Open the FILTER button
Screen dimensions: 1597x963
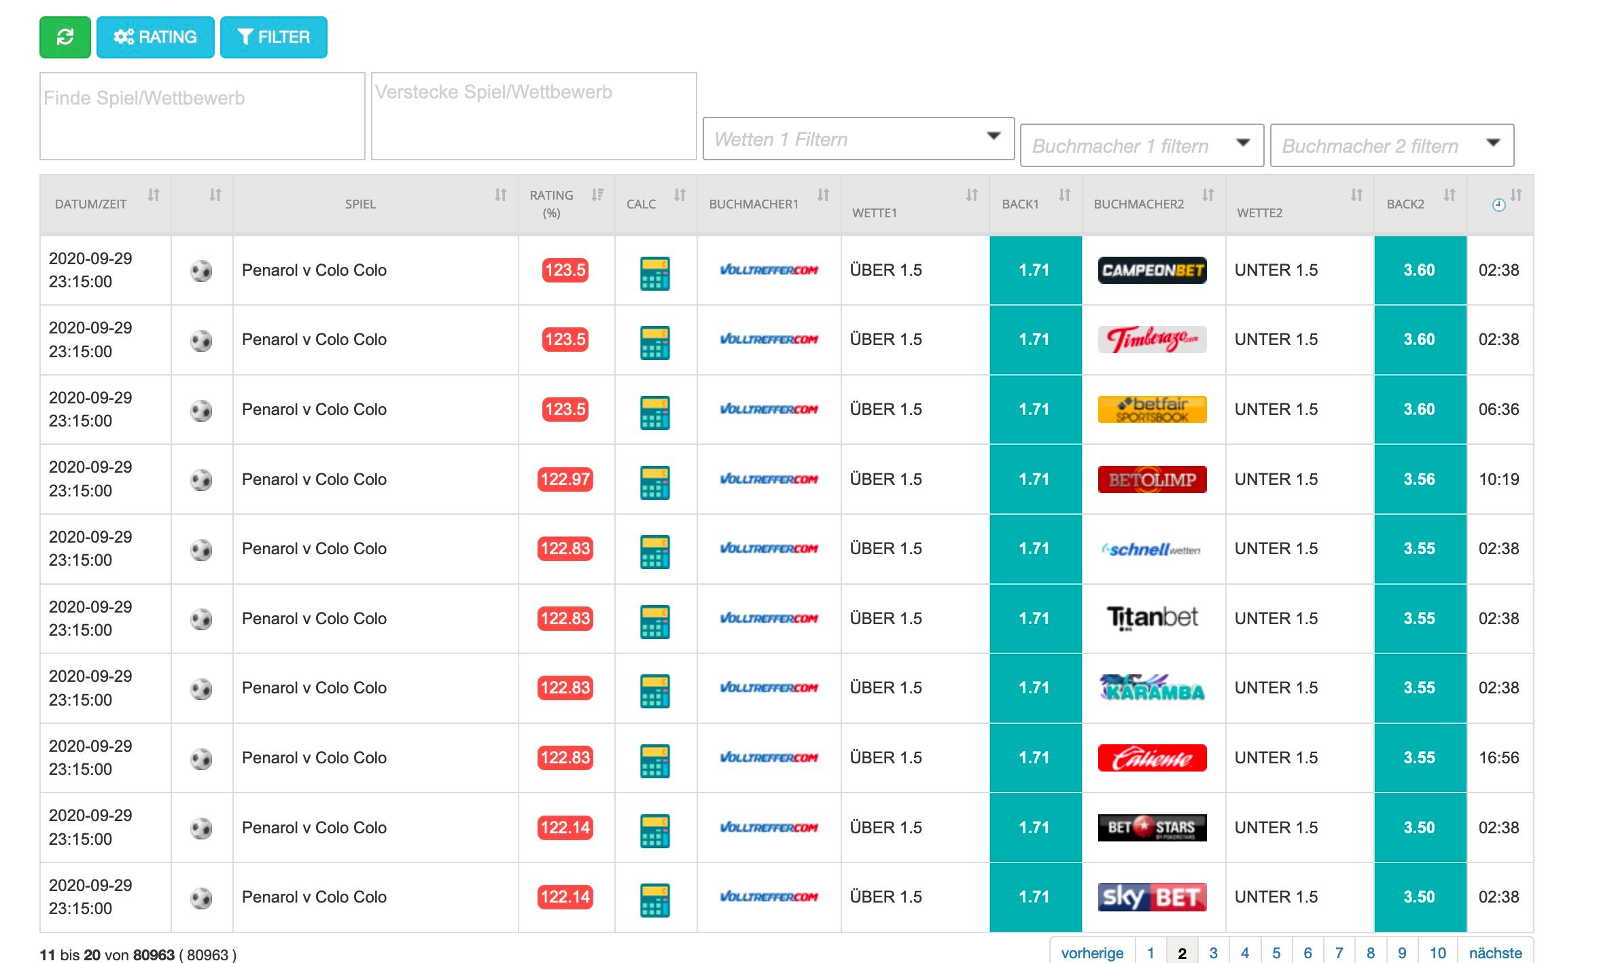point(274,37)
